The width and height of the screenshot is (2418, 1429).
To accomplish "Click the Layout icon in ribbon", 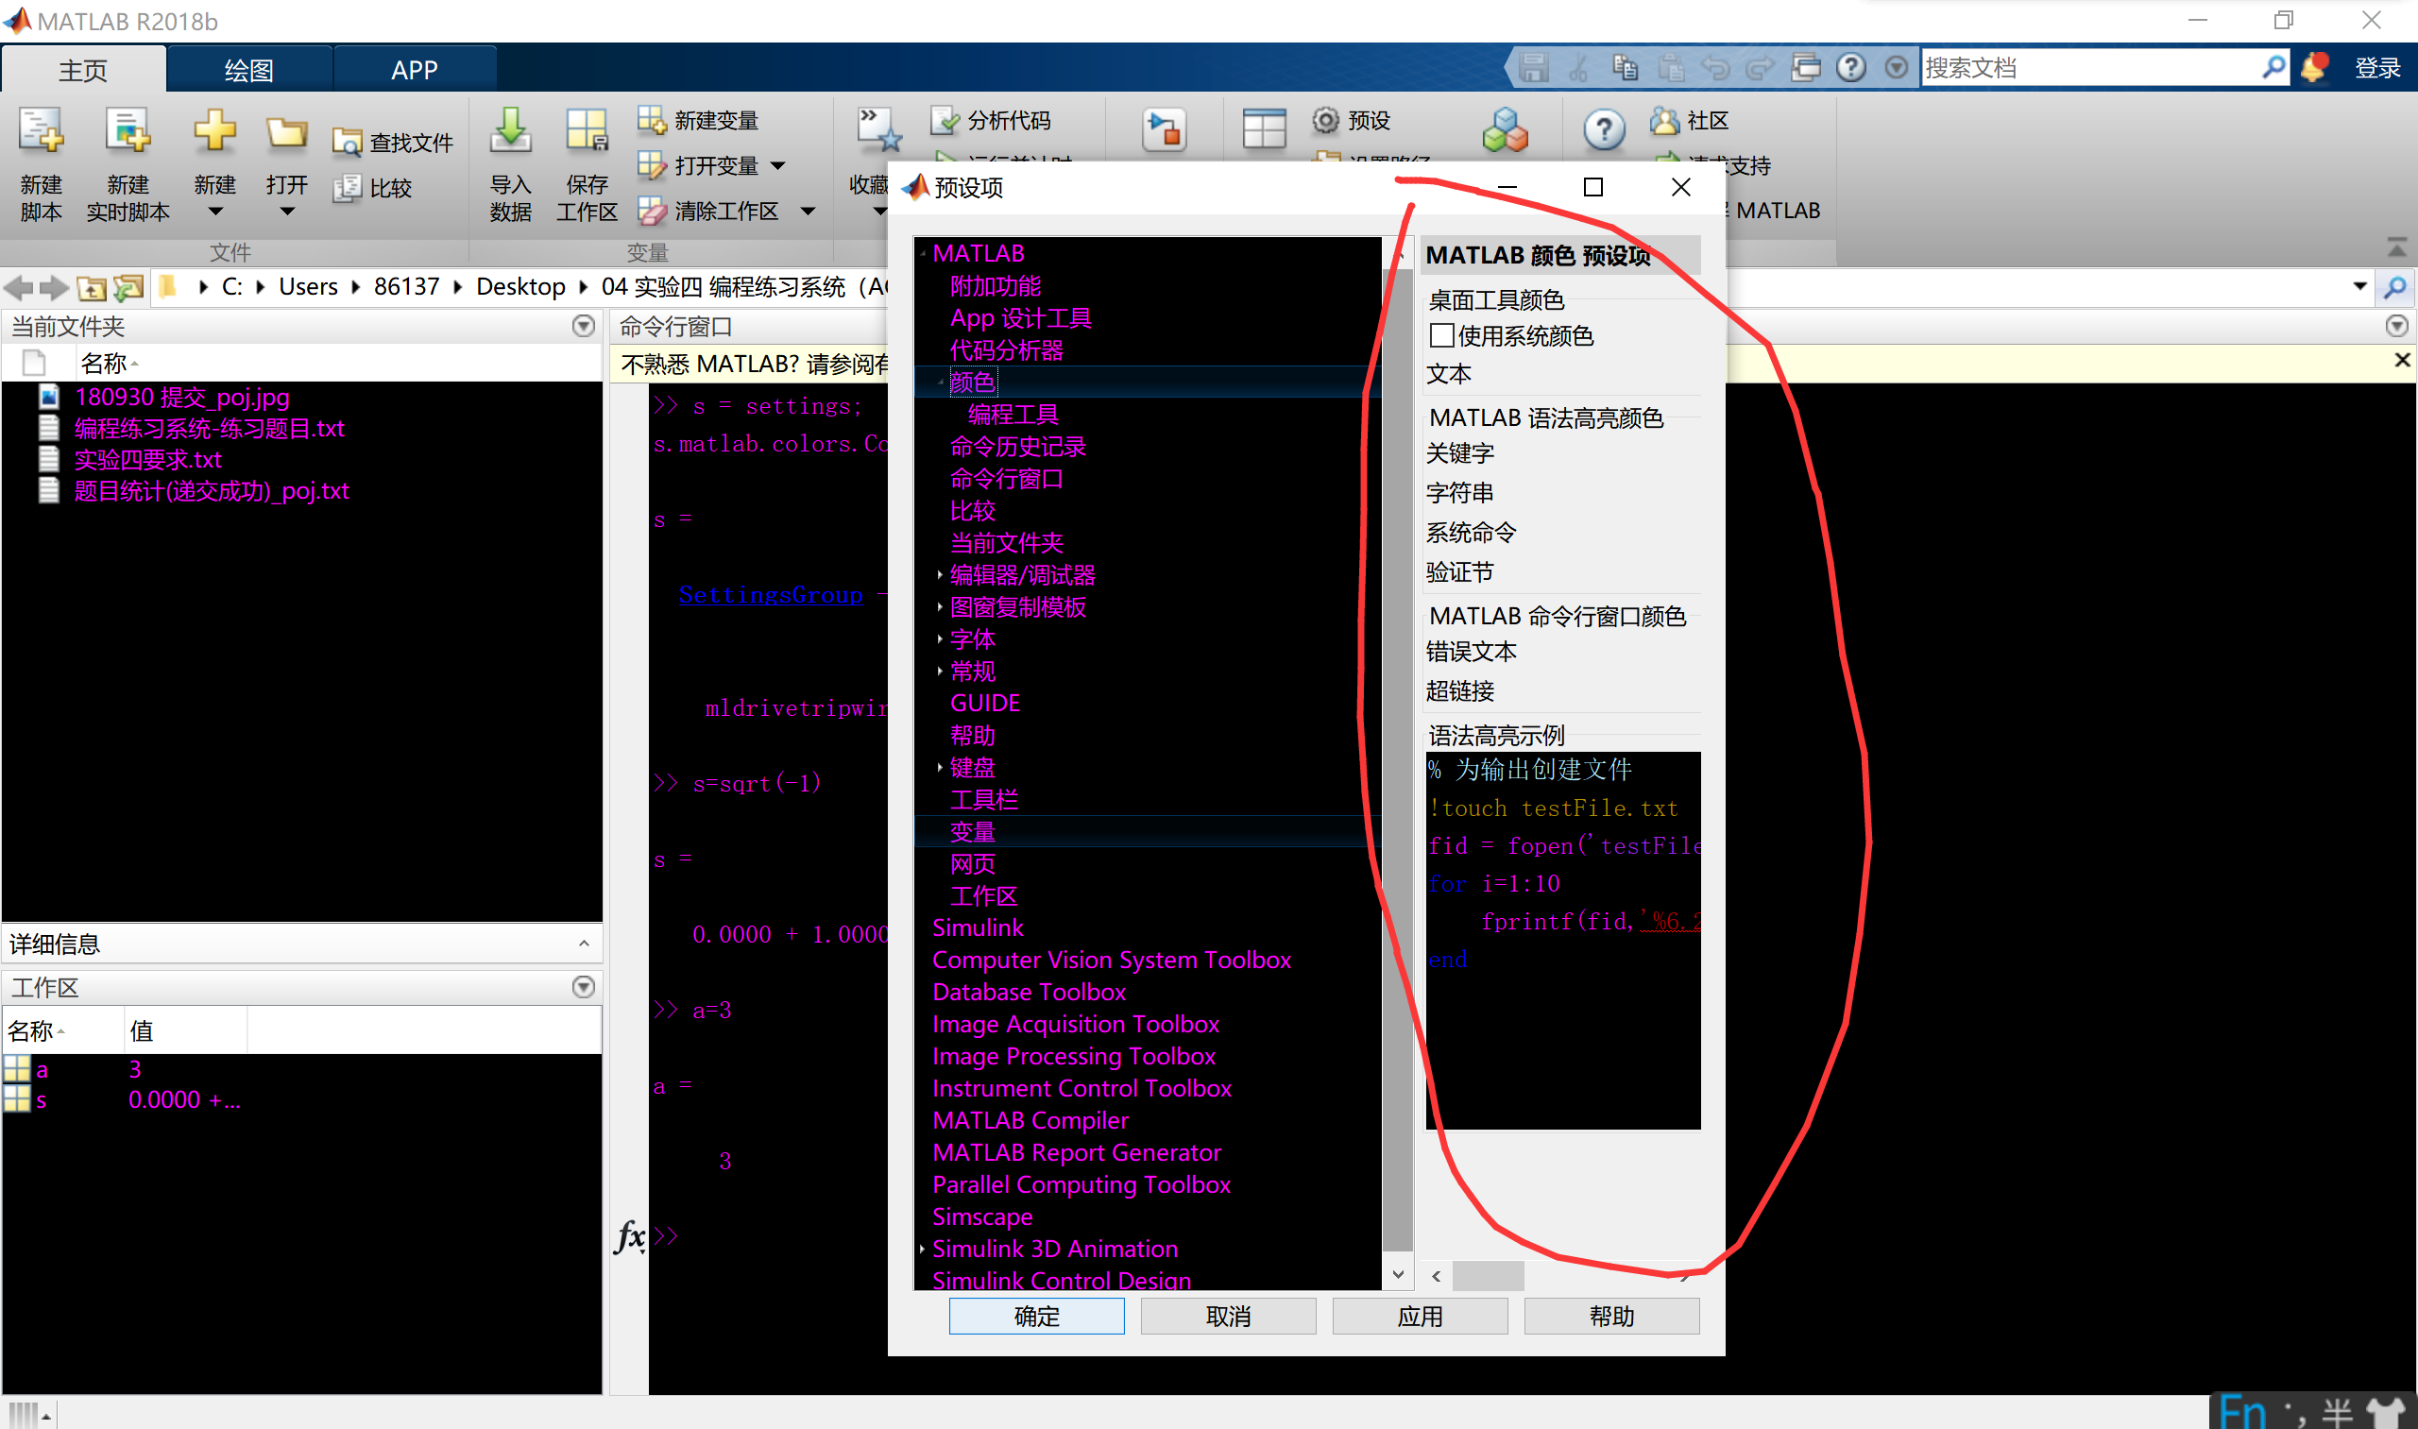I will [1264, 130].
